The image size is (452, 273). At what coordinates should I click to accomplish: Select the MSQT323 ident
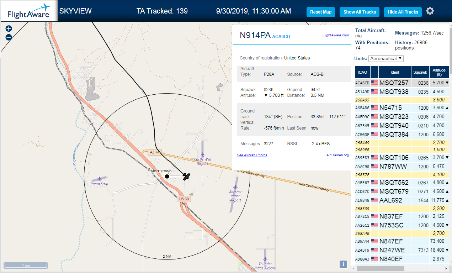(x=394, y=116)
